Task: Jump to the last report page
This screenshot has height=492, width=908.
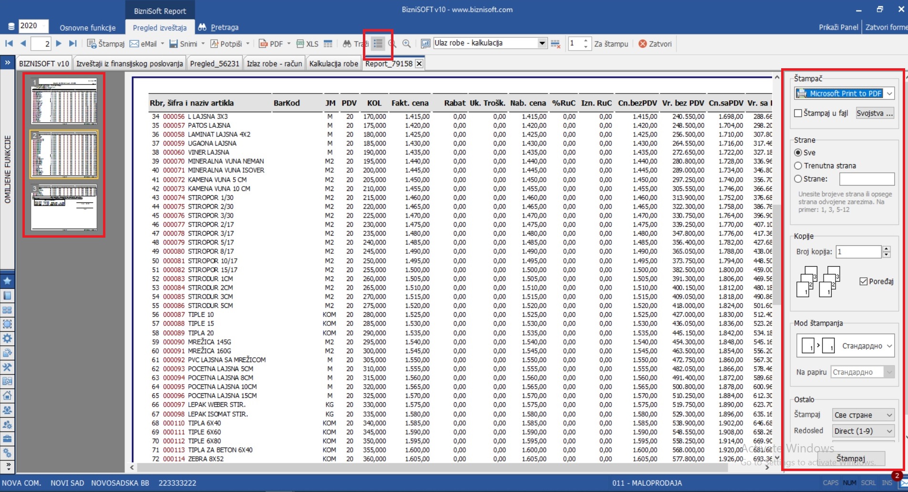Action: [72, 43]
